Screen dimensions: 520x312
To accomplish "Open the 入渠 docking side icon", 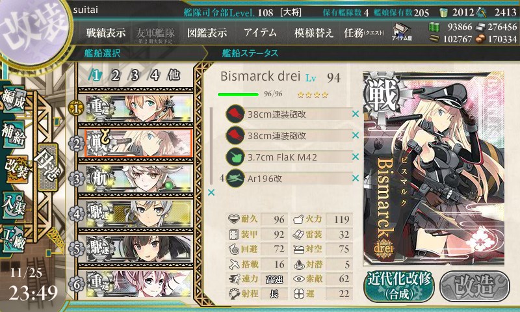I will point(13,205).
